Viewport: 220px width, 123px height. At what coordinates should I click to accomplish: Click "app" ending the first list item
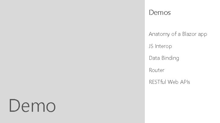[x=203, y=34]
